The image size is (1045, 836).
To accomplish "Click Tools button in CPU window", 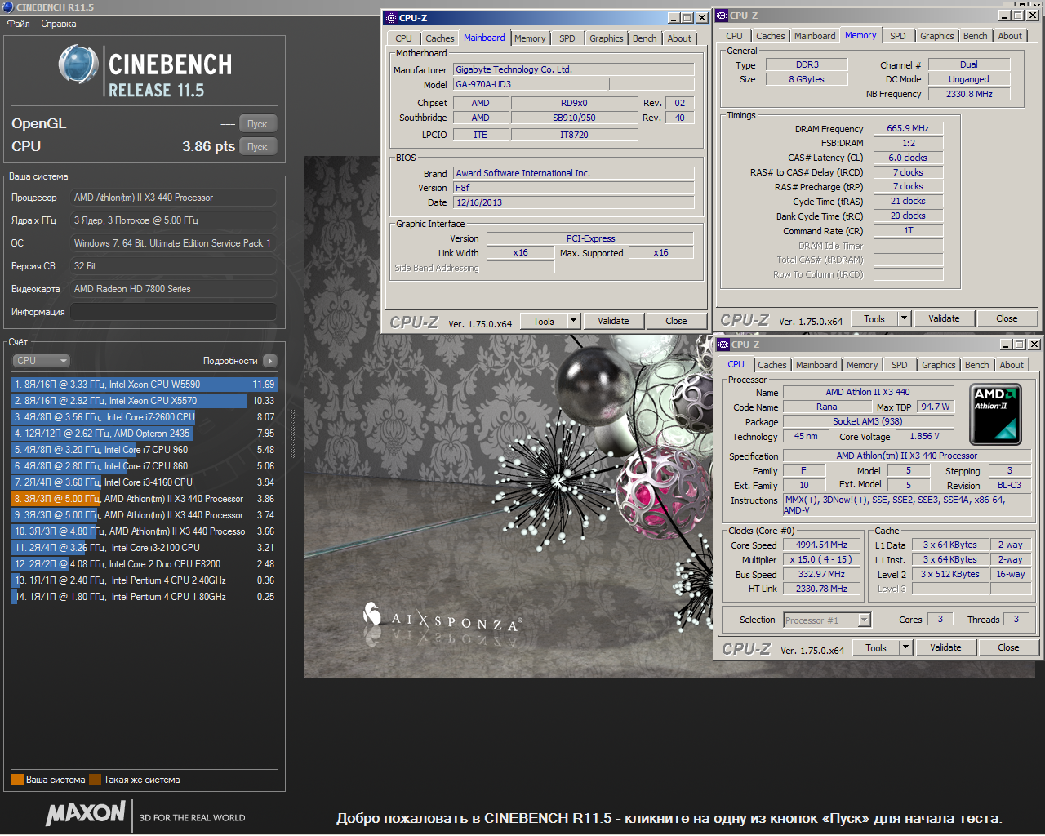I will tap(876, 647).
